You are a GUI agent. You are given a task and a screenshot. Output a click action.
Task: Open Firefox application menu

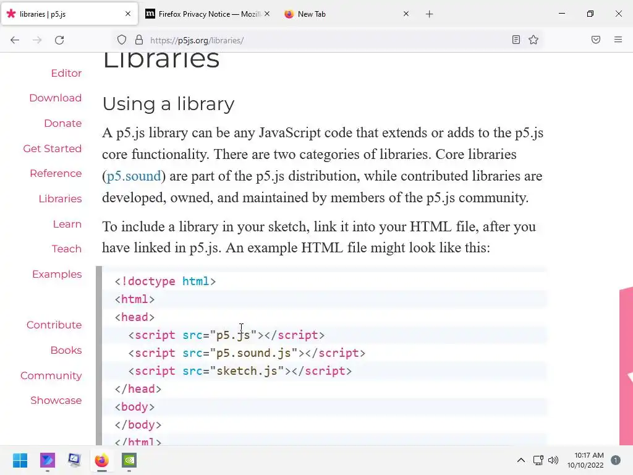pos(618,40)
